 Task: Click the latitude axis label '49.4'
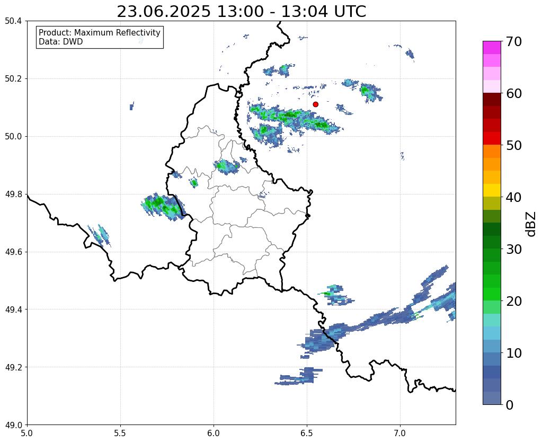(x=13, y=310)
